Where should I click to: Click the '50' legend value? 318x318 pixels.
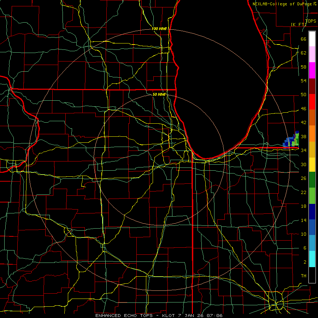[x=304, y=94]
